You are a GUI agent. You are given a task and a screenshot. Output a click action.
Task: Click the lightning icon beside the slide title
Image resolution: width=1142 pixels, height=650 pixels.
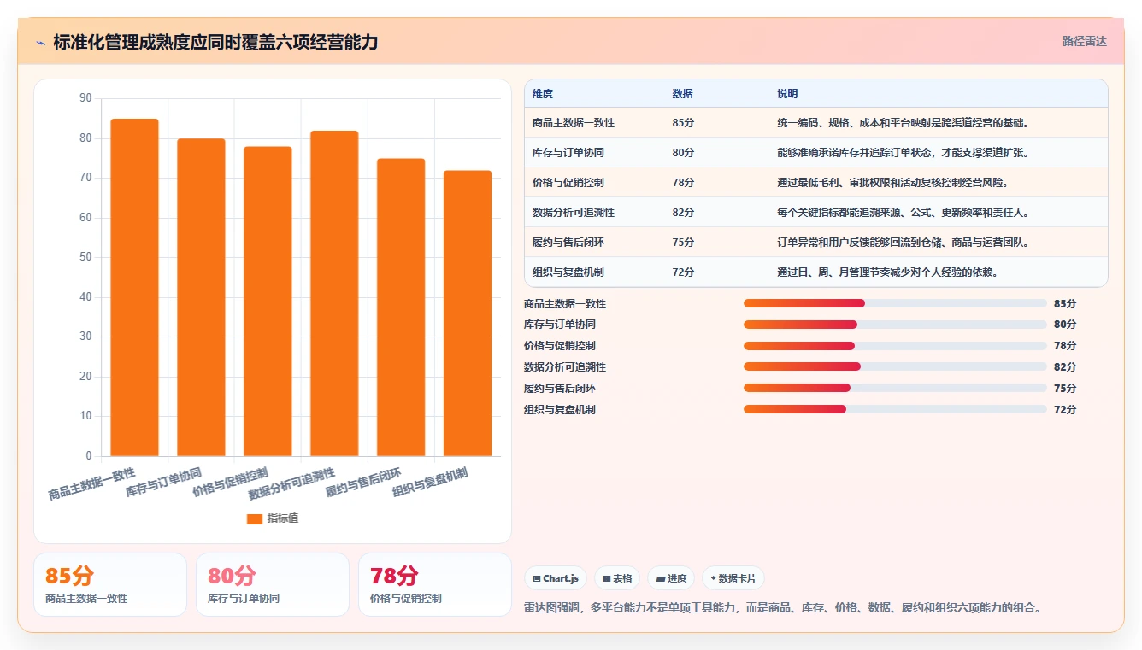click(x=40, y=43)
